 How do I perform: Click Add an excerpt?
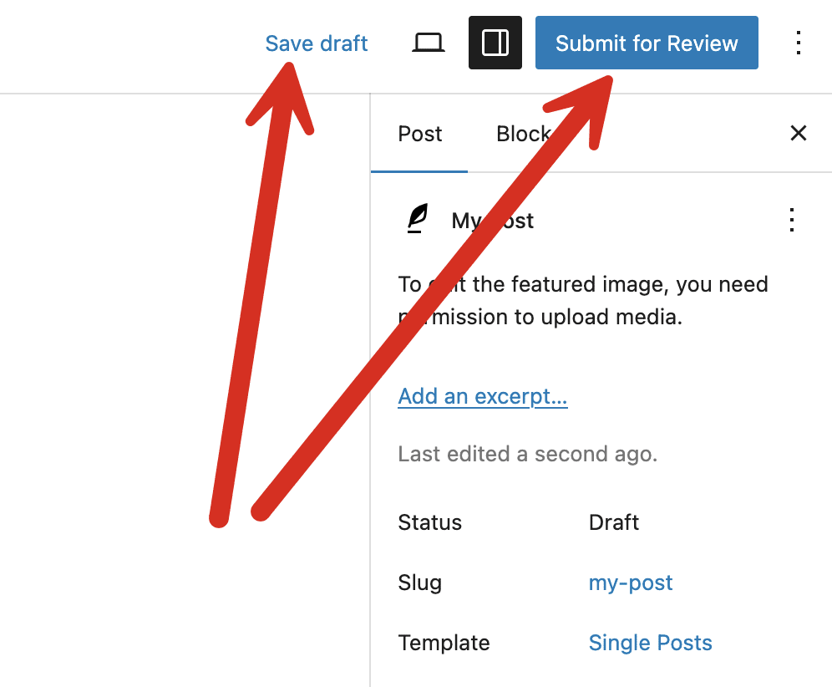[483, 396]
